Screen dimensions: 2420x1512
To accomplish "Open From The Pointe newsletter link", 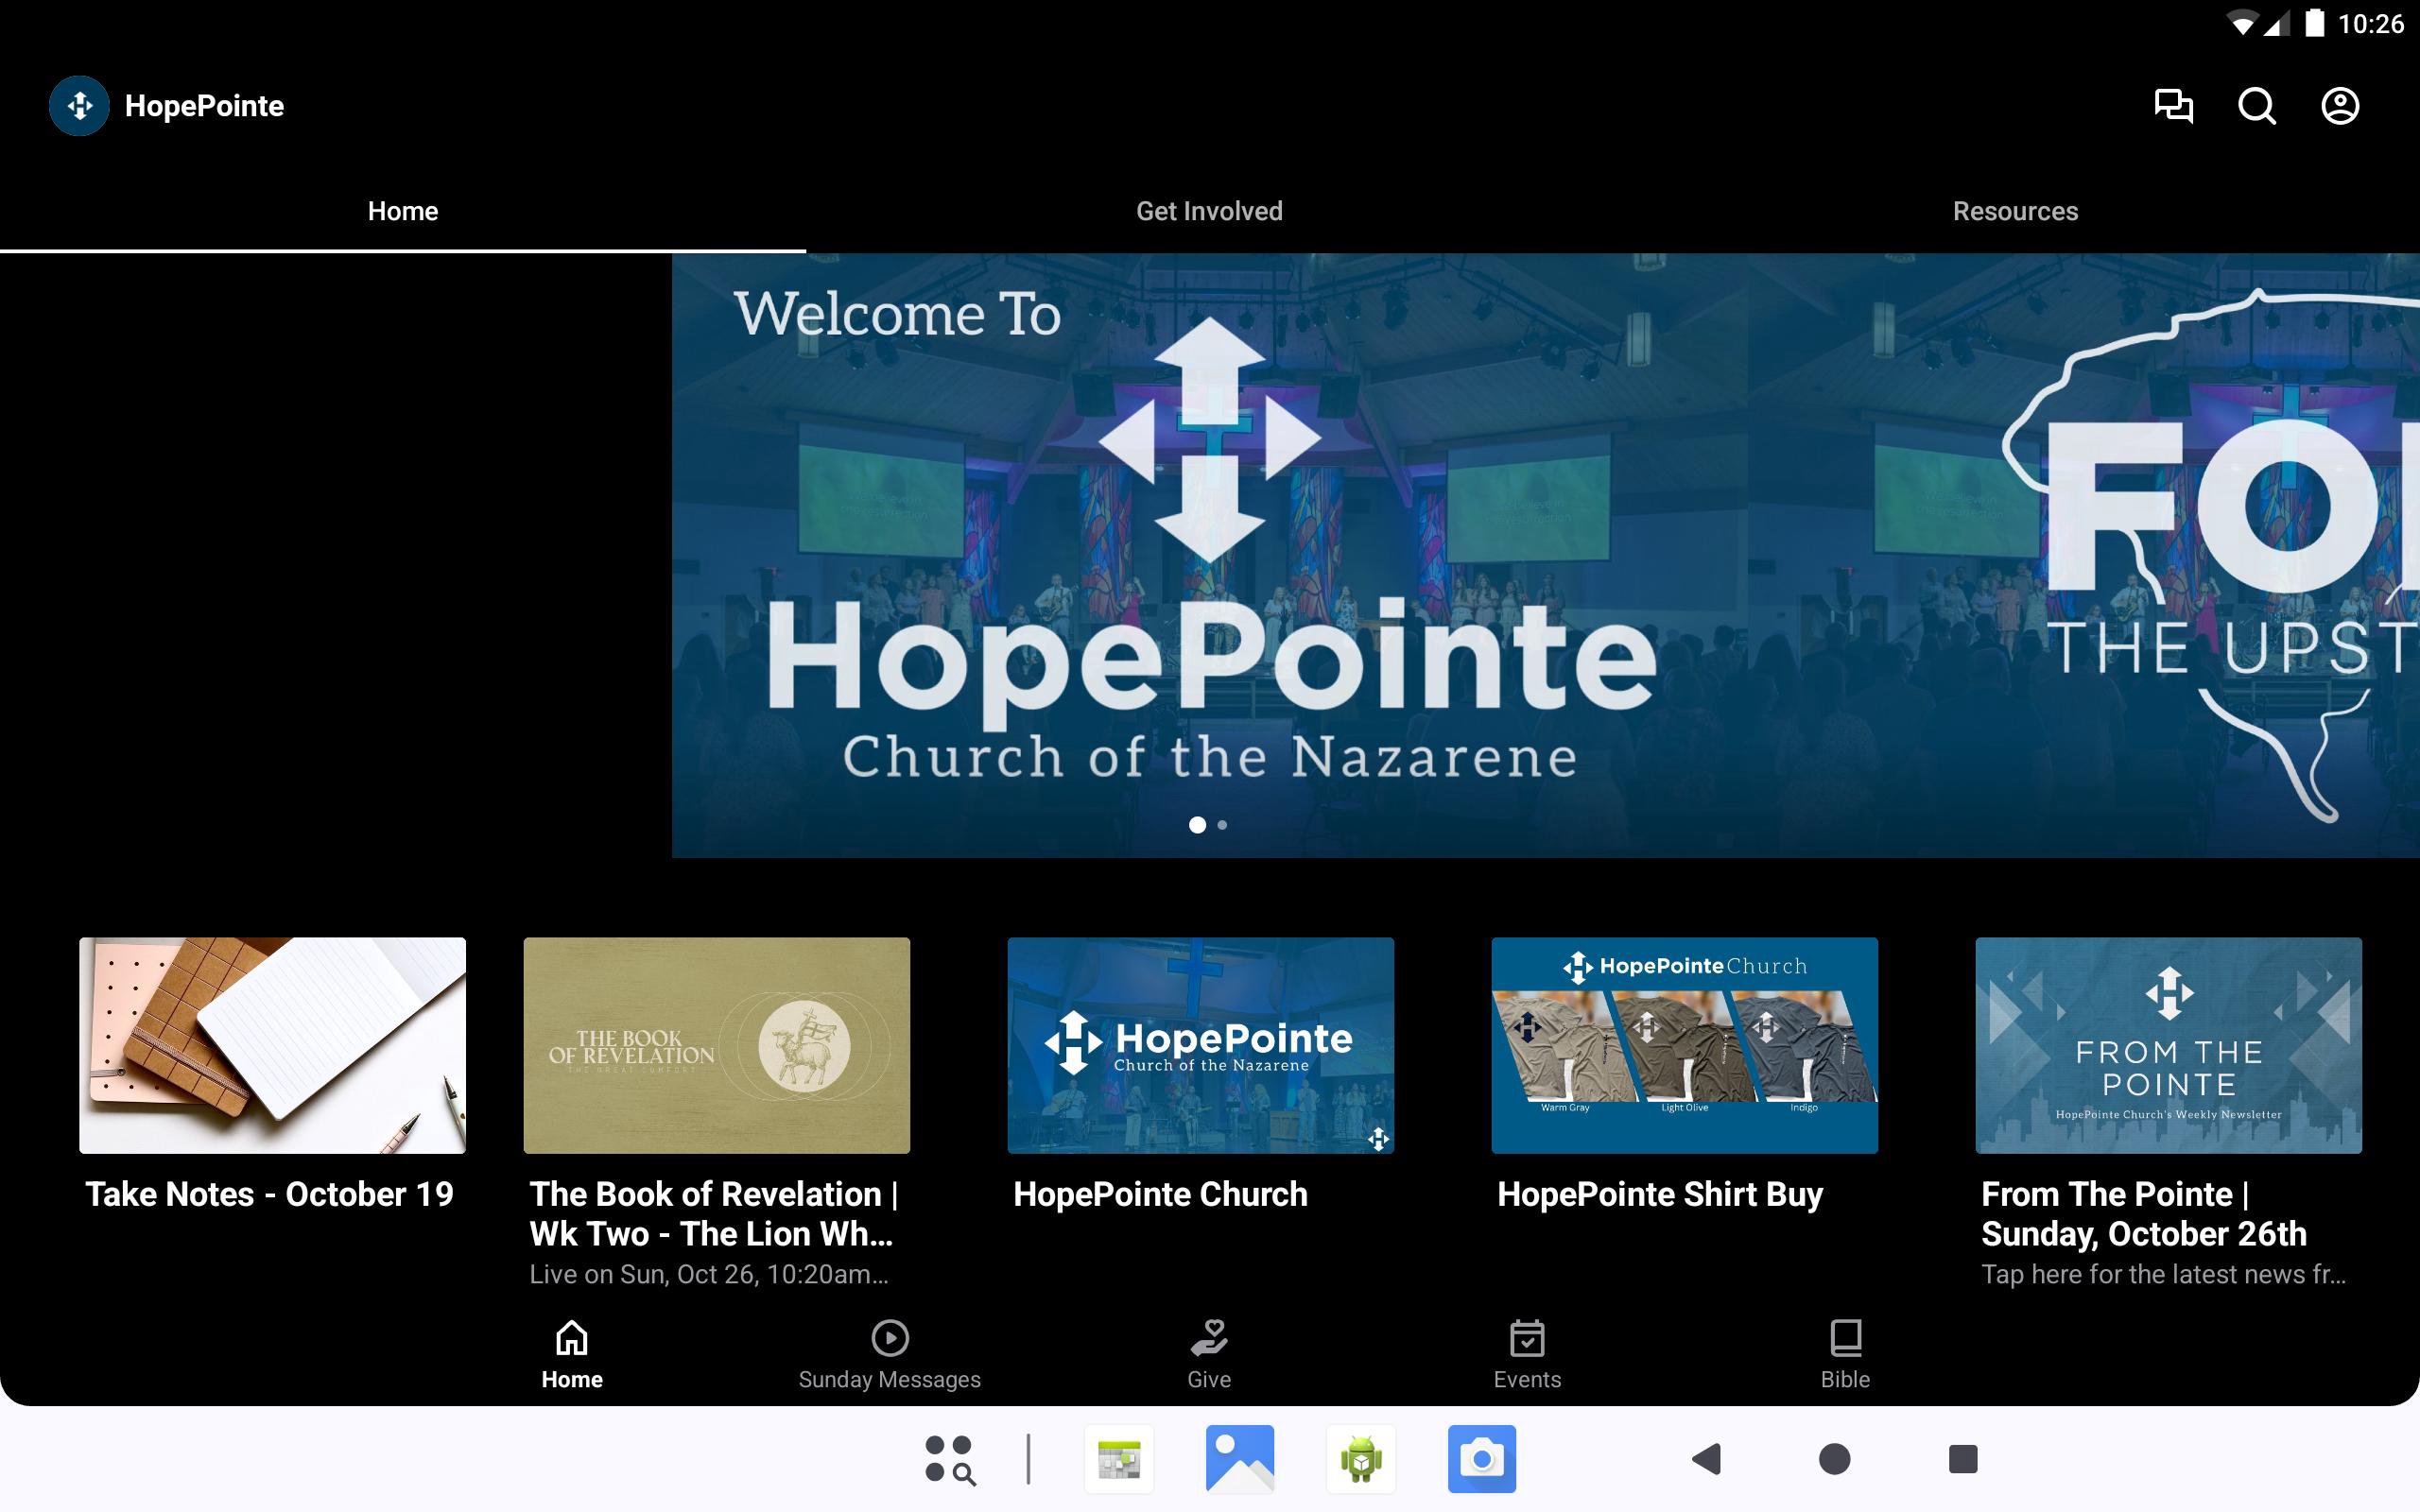I will click(x=2168, y=1045).
